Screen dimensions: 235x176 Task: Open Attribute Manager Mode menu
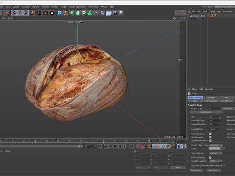[x=194, y=89]
